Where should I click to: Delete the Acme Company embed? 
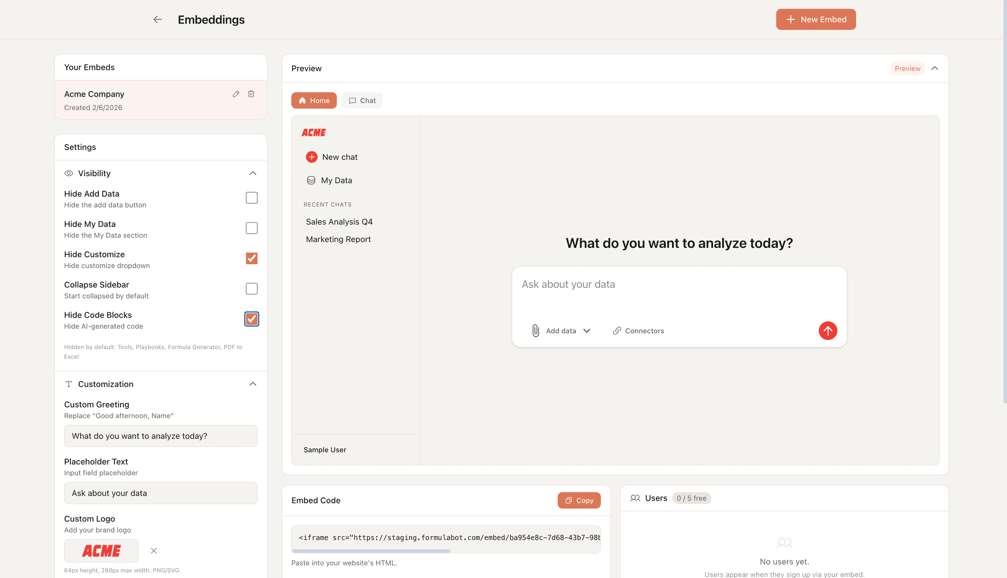[x=251, y=93]
